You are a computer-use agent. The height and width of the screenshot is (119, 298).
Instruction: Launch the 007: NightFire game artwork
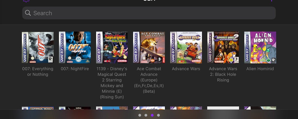[x=75, y=47]
